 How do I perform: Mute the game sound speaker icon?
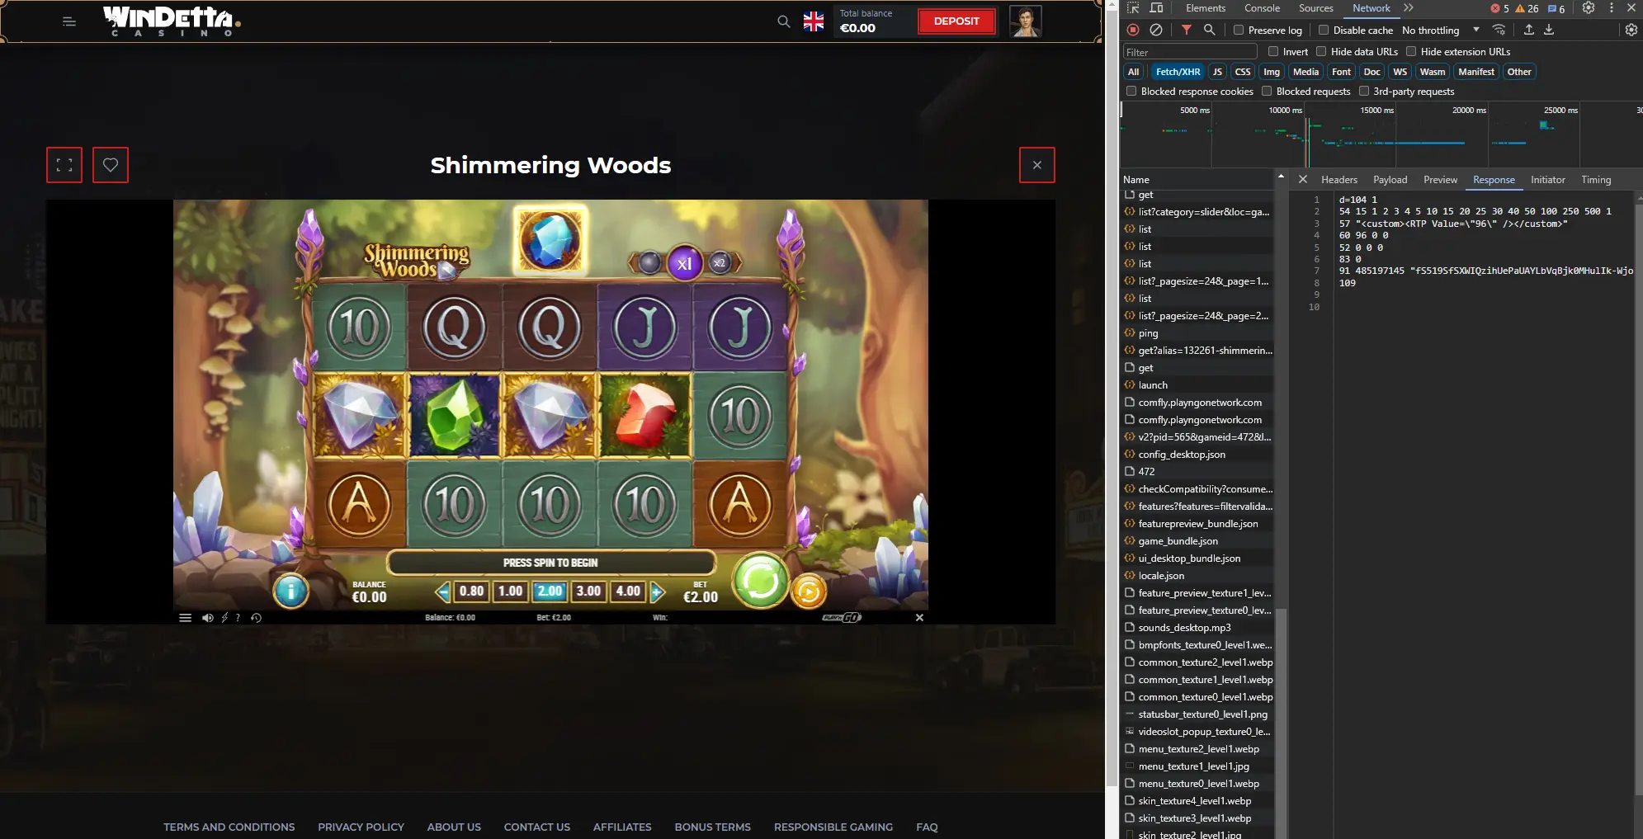click(207, 618)
